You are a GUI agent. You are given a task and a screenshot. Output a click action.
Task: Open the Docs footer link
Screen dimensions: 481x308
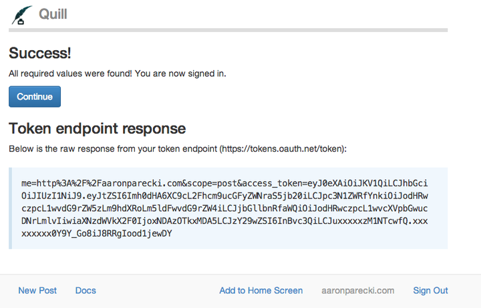pos(86,290)
